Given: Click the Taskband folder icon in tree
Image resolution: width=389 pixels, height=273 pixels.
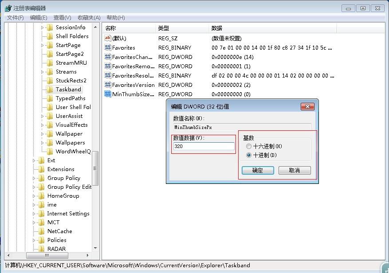Looking at the screenshot, I should [50, 90].
